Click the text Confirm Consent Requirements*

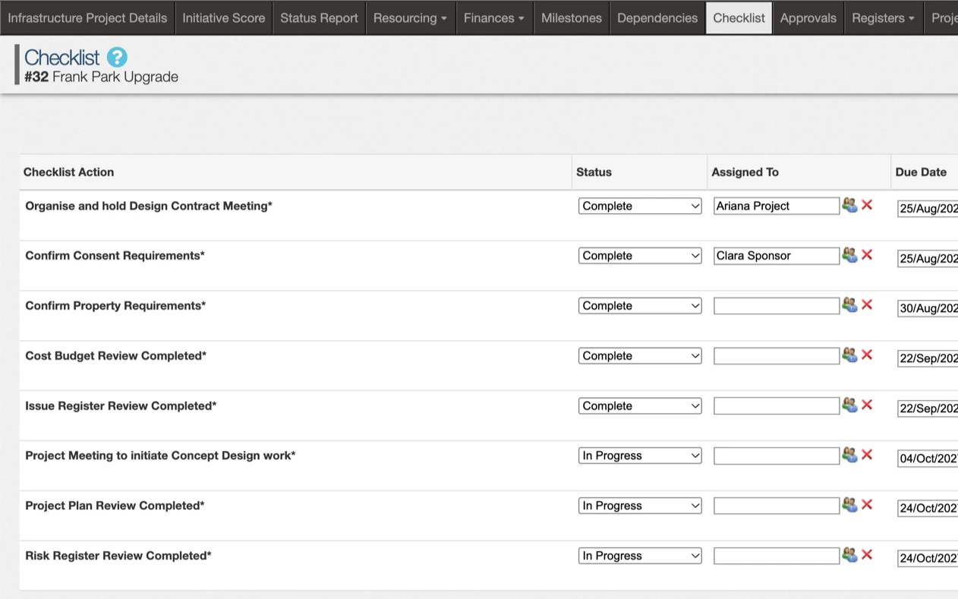pos(115,256)
